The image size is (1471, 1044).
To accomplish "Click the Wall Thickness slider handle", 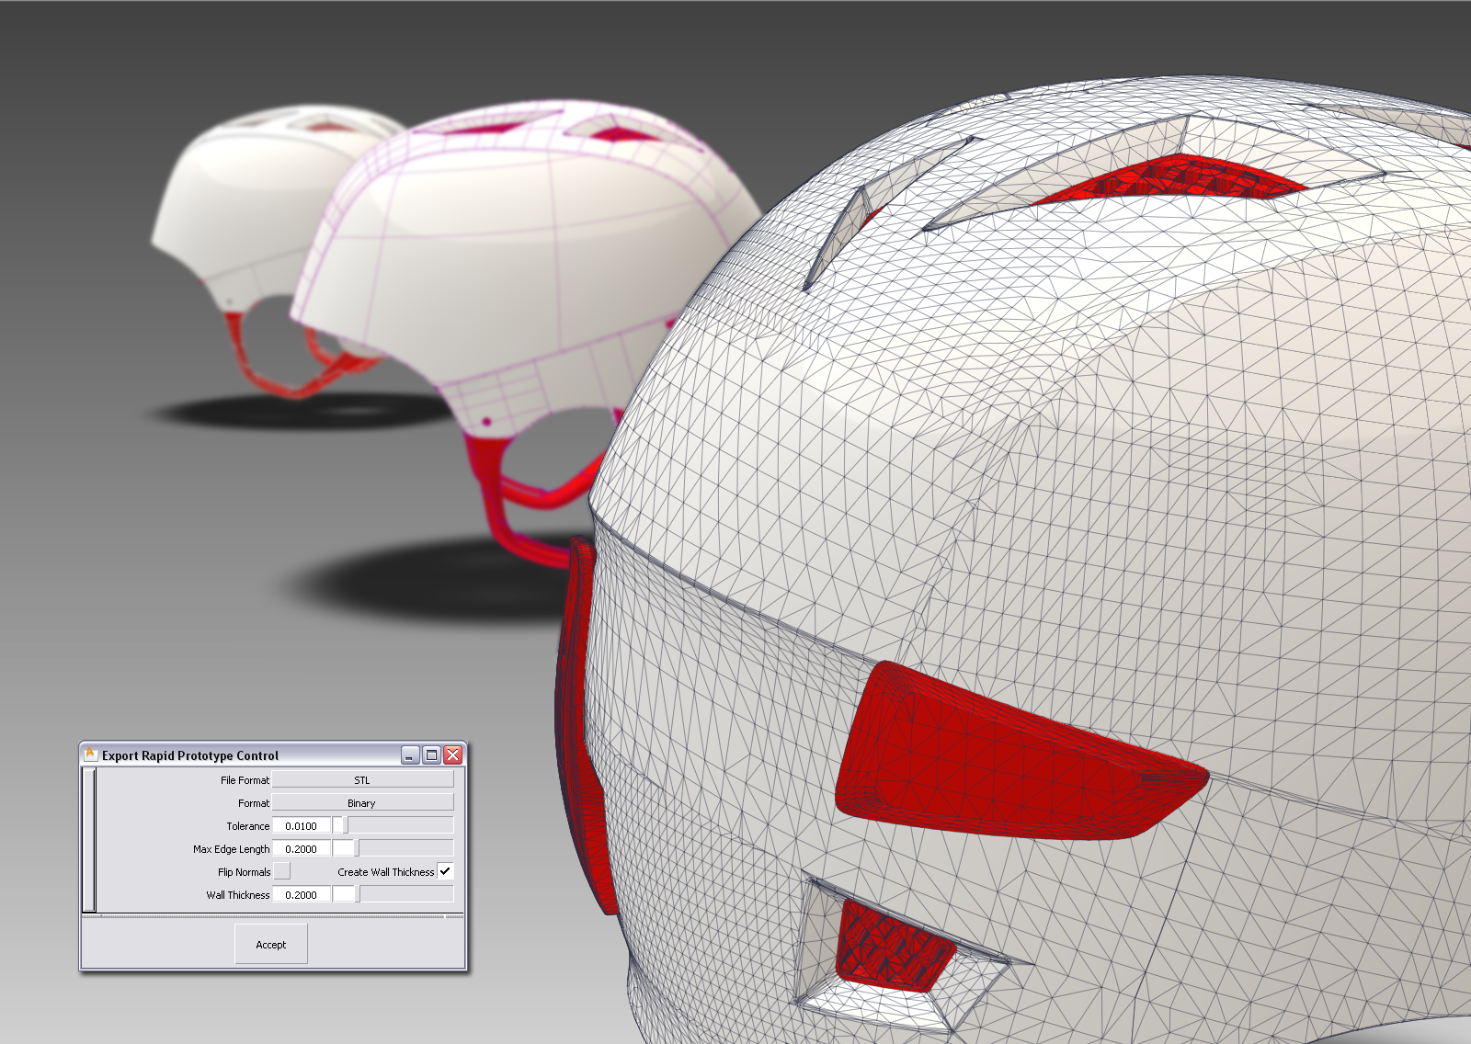I will point(345,895).
